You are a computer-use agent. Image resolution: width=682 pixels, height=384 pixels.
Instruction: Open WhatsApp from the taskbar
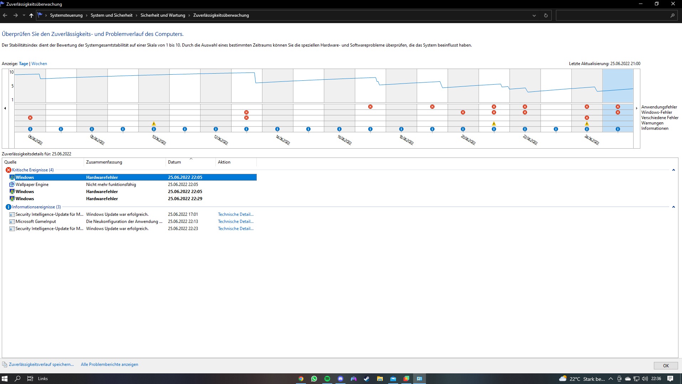point(314,379)
